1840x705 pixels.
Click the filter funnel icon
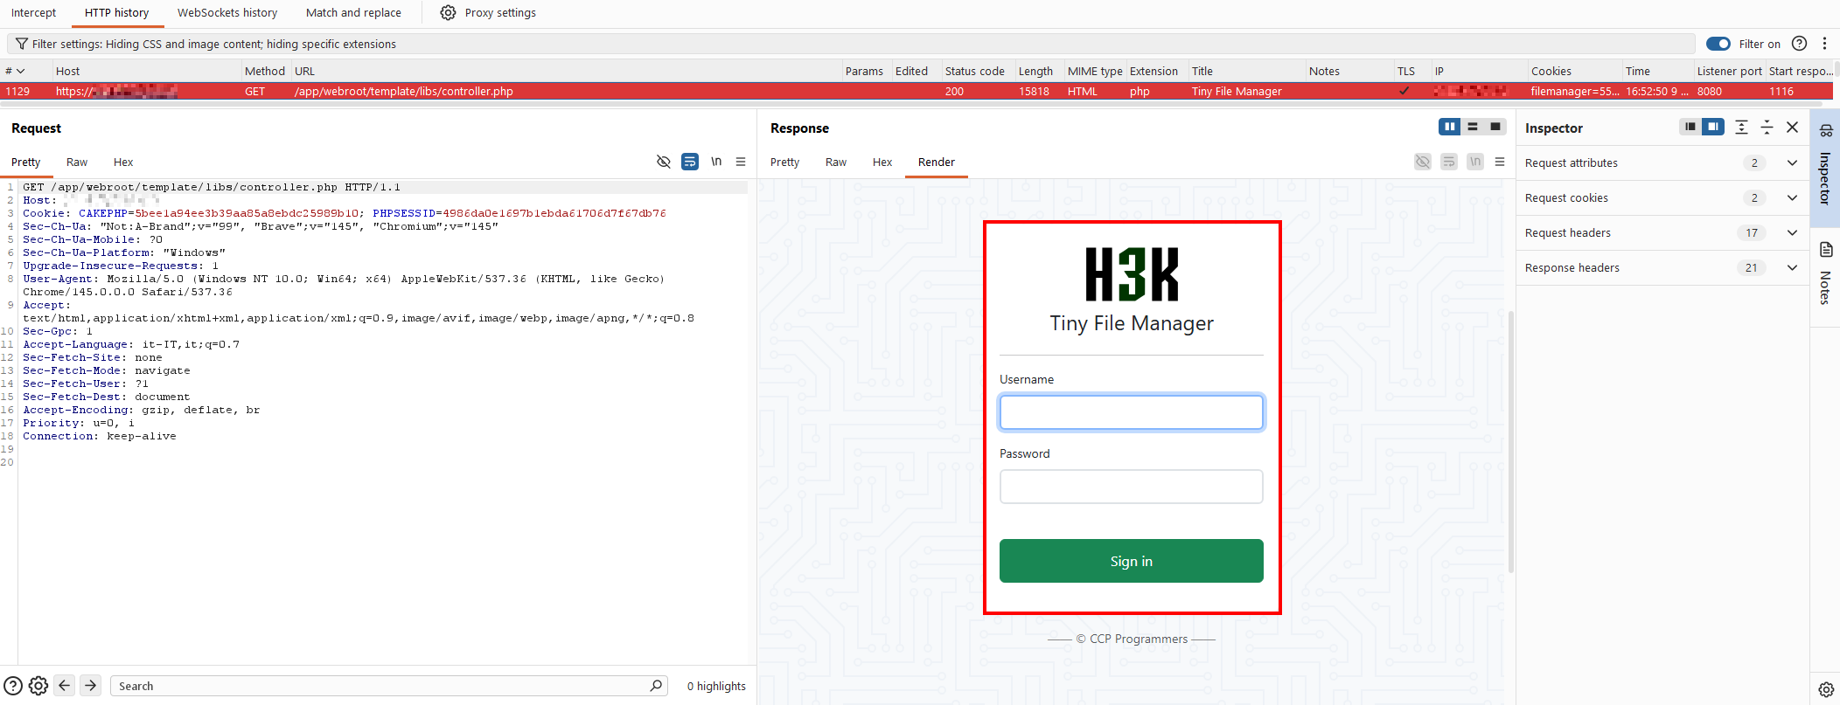pyautogui.click(x=22, y=44)
